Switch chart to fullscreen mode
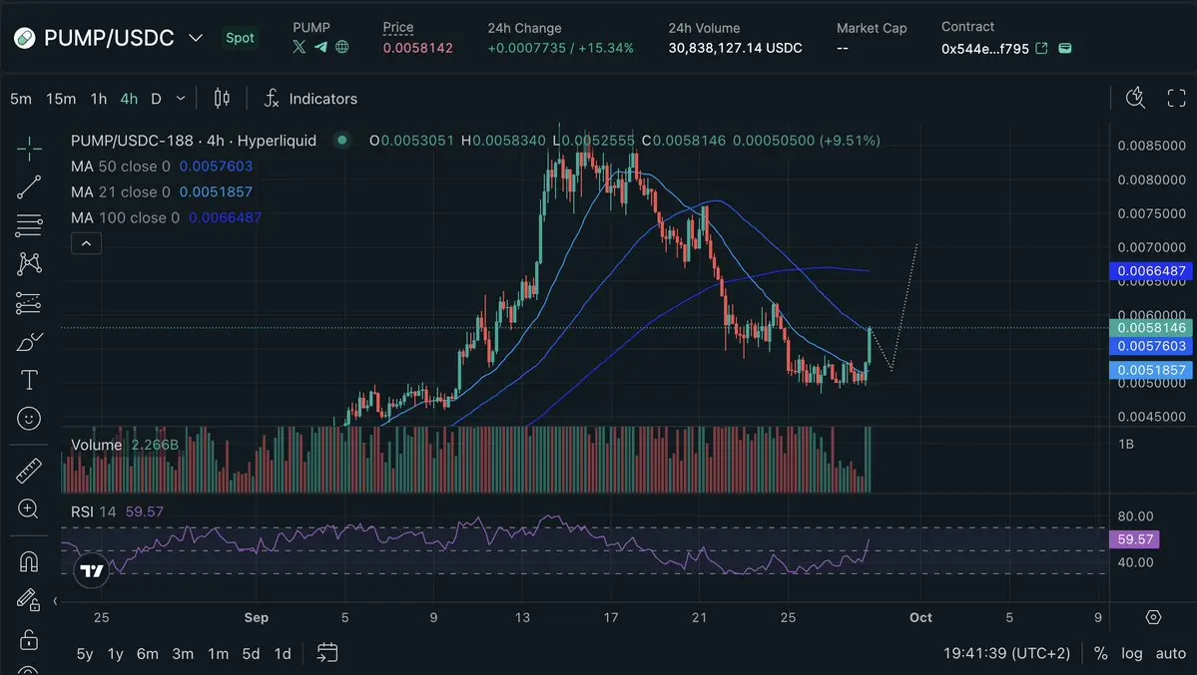This screenshot has height=675, width=1197. pyautogui.click(x=1176, y=98)
